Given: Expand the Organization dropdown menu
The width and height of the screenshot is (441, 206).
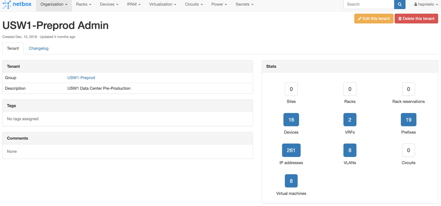Looking at the screenshot, I should tap(54, 4).
